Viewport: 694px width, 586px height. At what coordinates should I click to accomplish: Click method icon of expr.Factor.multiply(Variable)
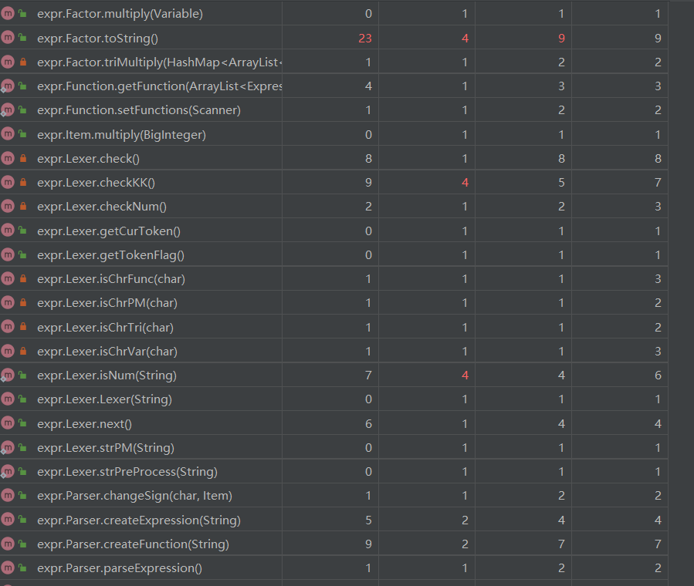(x=8, y=14)
